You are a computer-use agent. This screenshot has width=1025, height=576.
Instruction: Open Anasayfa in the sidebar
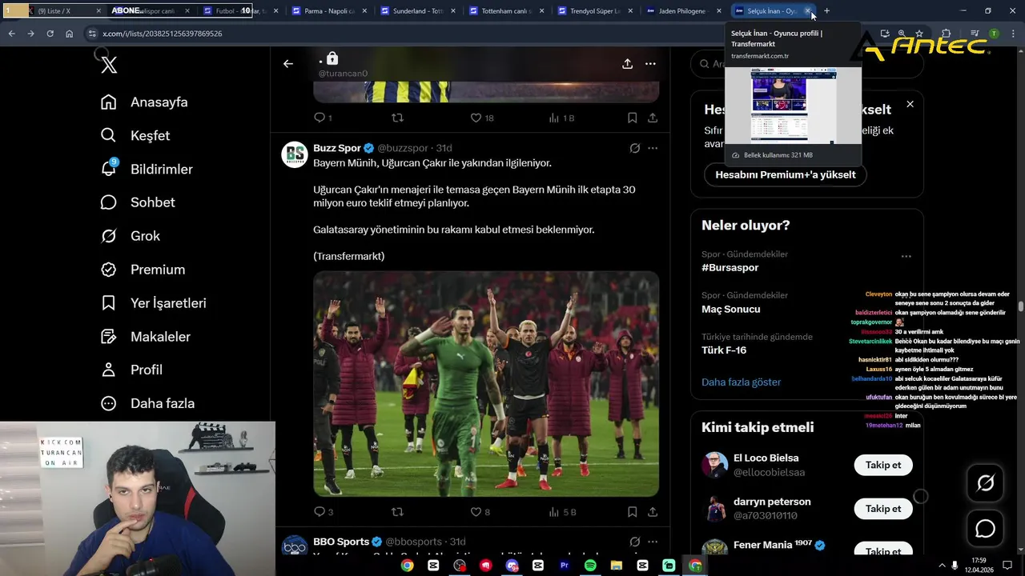click(x=144, y=102)
